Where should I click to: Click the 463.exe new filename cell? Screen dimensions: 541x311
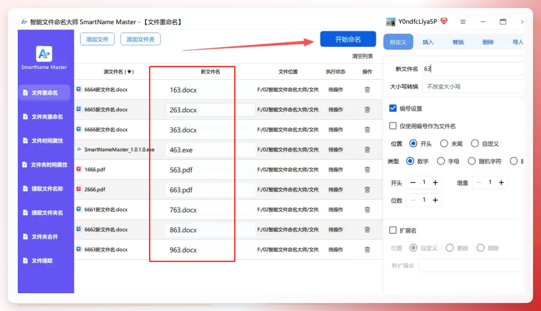click(x=210, y=150)
